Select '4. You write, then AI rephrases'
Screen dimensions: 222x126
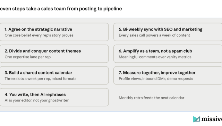click(x=35, y=94)
